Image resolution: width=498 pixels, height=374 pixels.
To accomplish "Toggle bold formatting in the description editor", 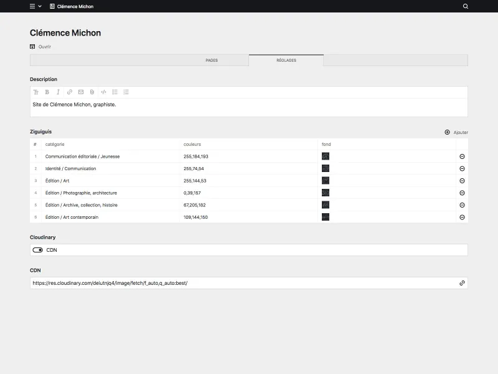I will 47,92.
